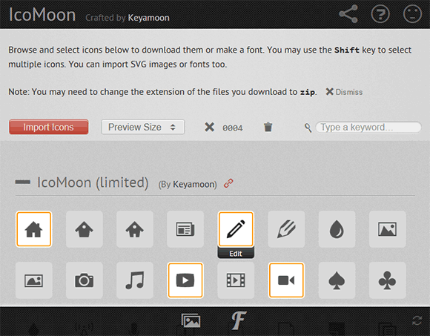Open help via question mark icon
The image size is (430, 336).
point(380,14)
